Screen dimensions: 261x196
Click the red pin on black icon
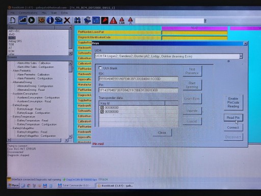(x=105, y=20)
